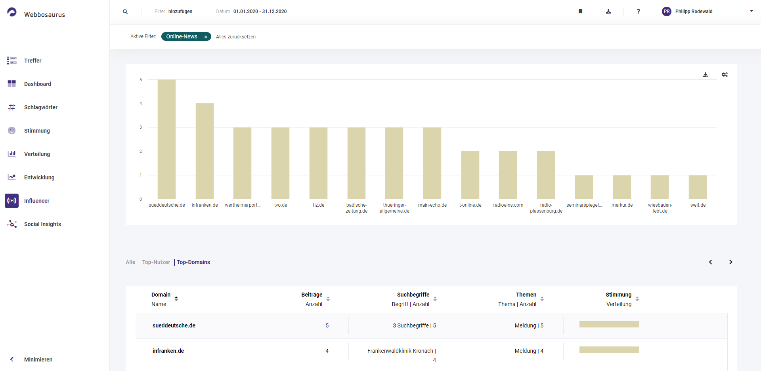The height and width of the screenshot is (371, 761).
Task: Click the Stimmung smiley icon
Action: [x=12, y=131]
